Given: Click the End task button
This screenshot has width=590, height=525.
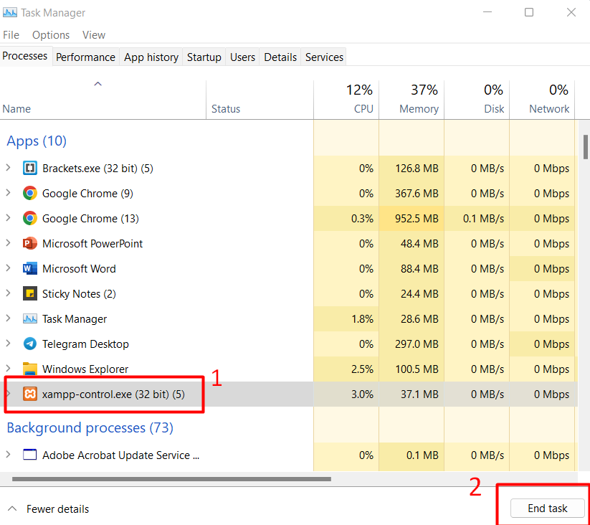Looking at the screenshot, I should [547, 508].
